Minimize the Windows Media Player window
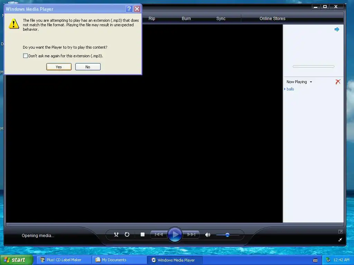This screenshot has height=265, width=354. (316, 7)
